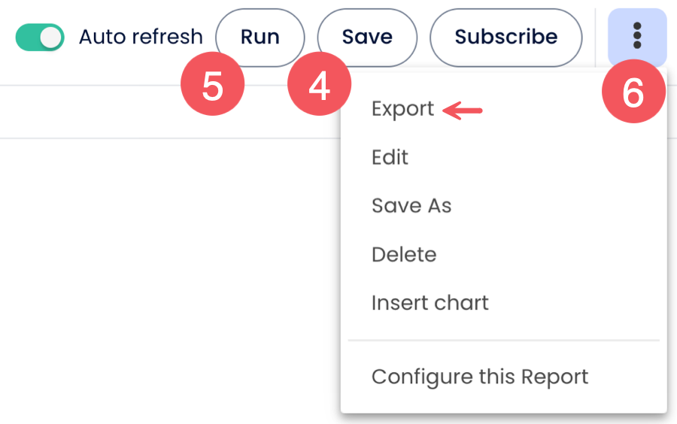Pick Save As from the menu

tap(411, 205)
